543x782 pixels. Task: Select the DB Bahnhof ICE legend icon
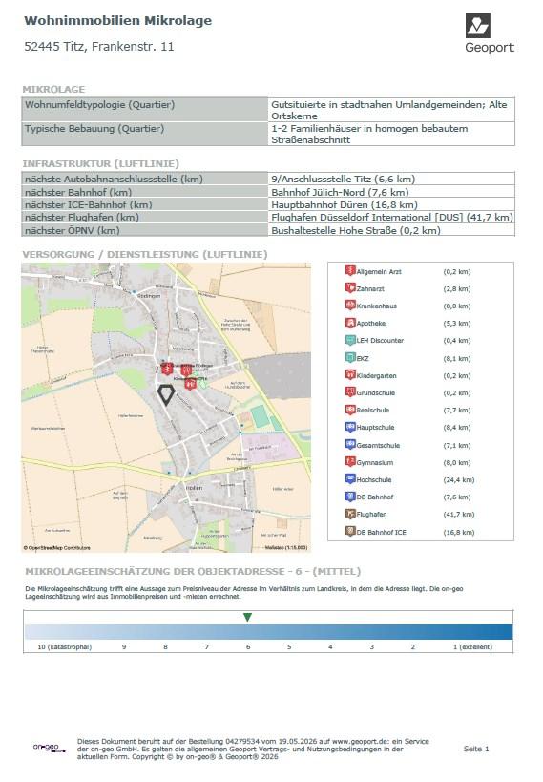pos(350,531)
